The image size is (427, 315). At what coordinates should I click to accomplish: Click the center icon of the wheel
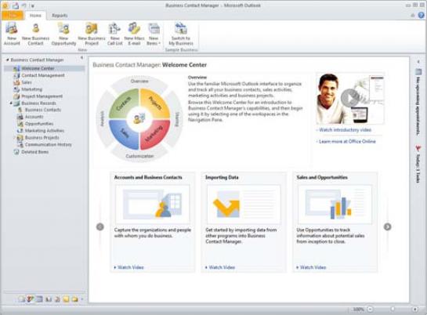tap(139, 119)
